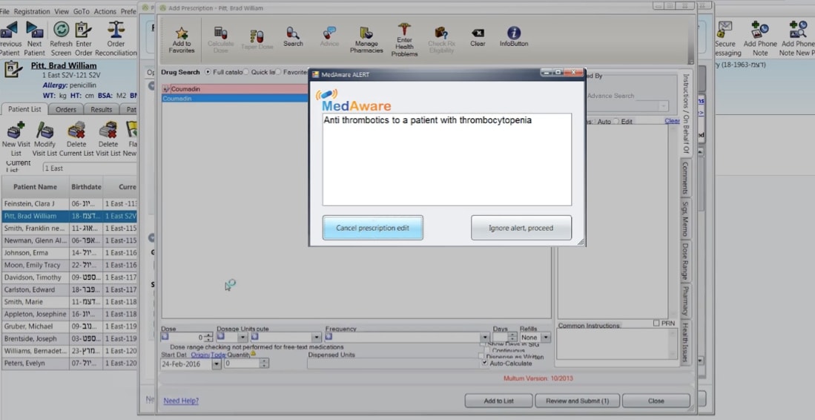Click the Need Help? link
Screen dimensions: 815x420
pyautogui.click(x=181, y=401)
